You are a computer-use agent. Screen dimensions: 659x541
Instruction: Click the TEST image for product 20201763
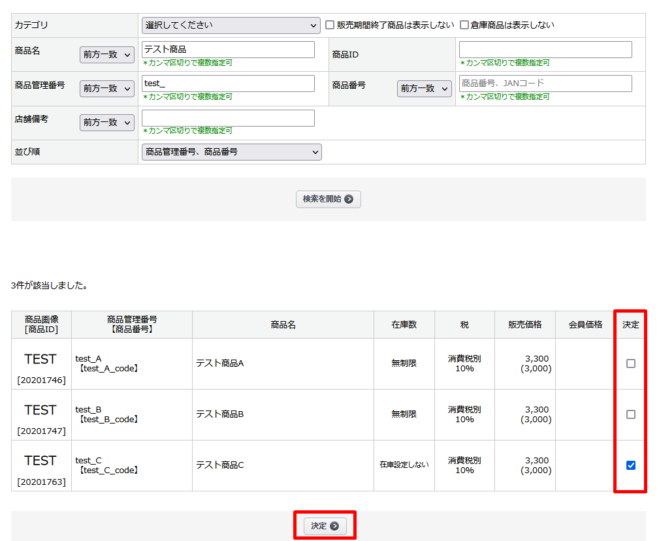40,461
